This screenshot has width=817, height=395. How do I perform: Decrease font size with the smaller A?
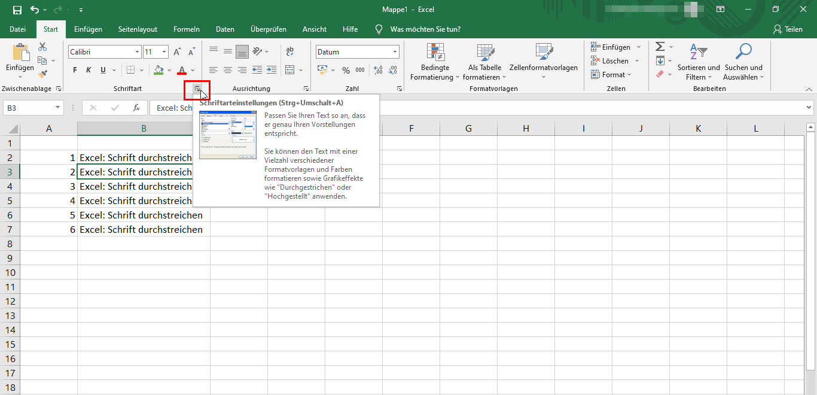click(192, 52)
